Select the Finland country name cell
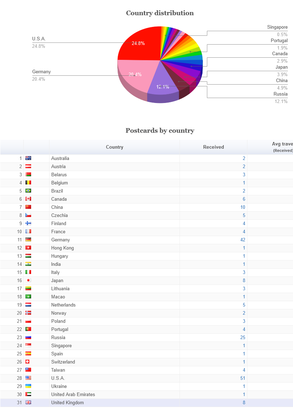Viewport: 293px width, 412px height. point(115,223)
